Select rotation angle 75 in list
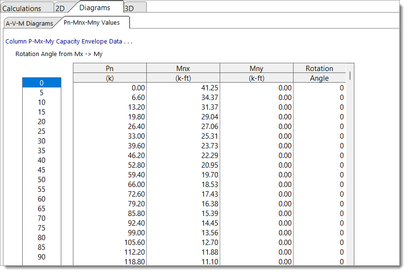 click(42, 228)
